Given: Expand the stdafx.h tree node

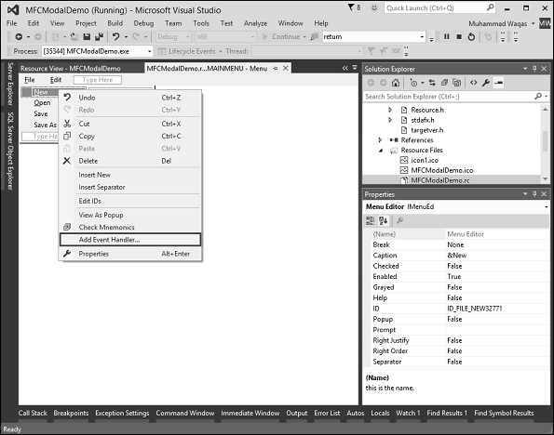Looking at the screenshot, I should point(390,120).
